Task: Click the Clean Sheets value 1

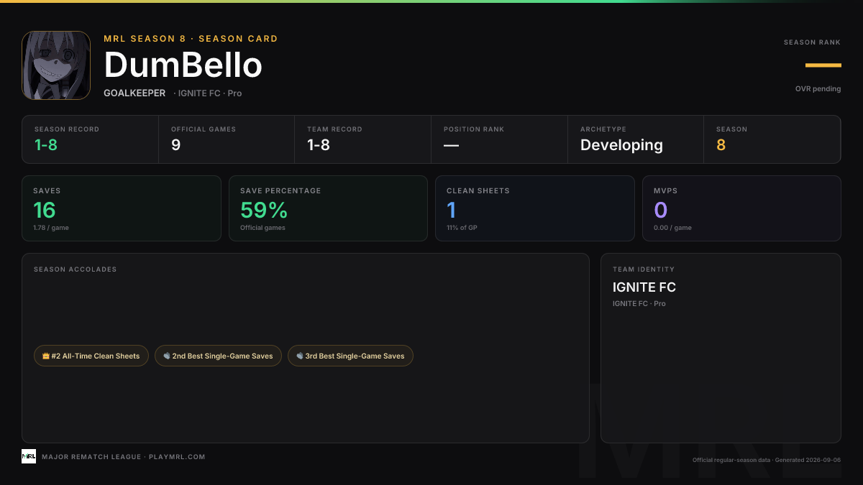Action: (x=452, y=210)
